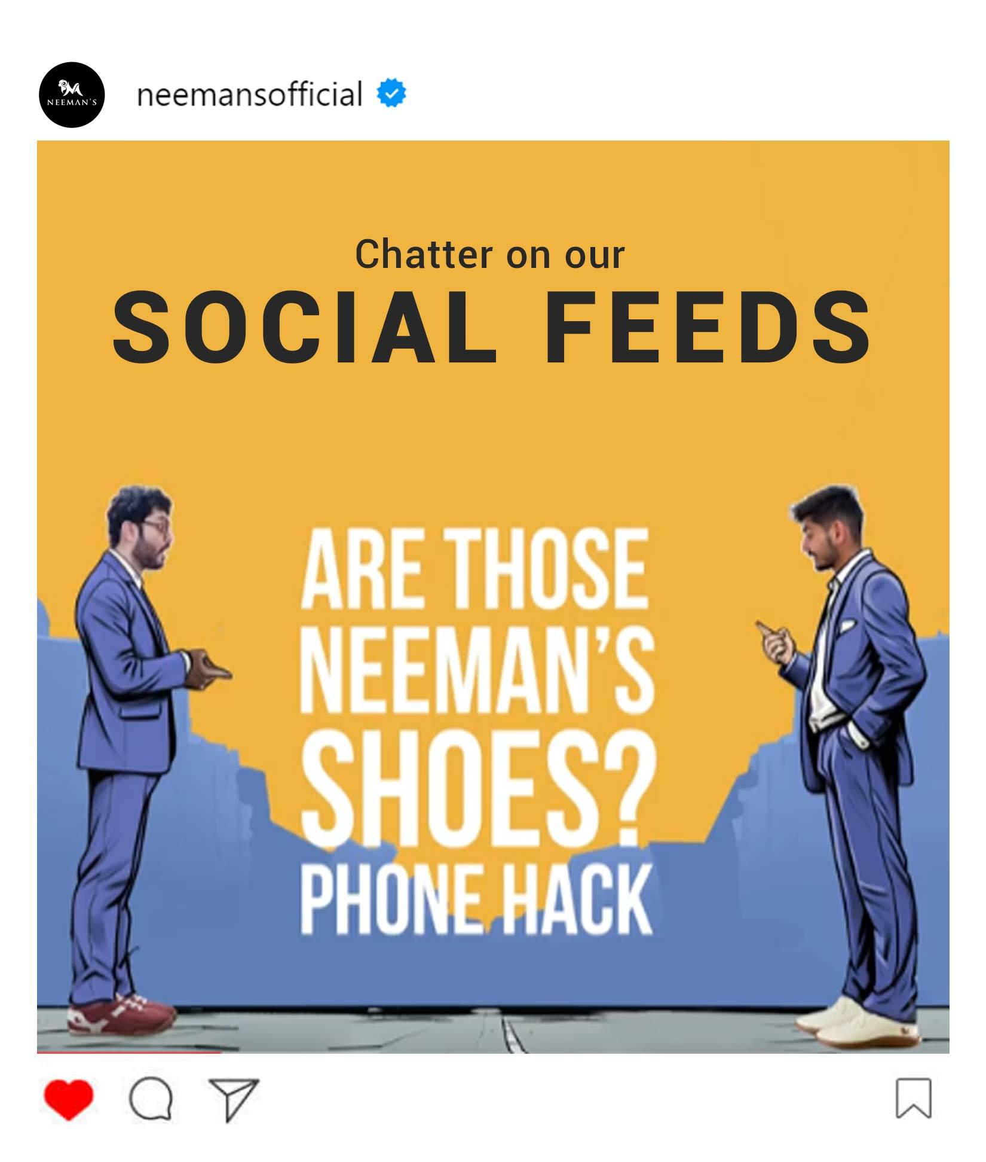The image size is (986, 1162).
Task: Open the neemansofficial username link
Action: [x=249, y=94]
